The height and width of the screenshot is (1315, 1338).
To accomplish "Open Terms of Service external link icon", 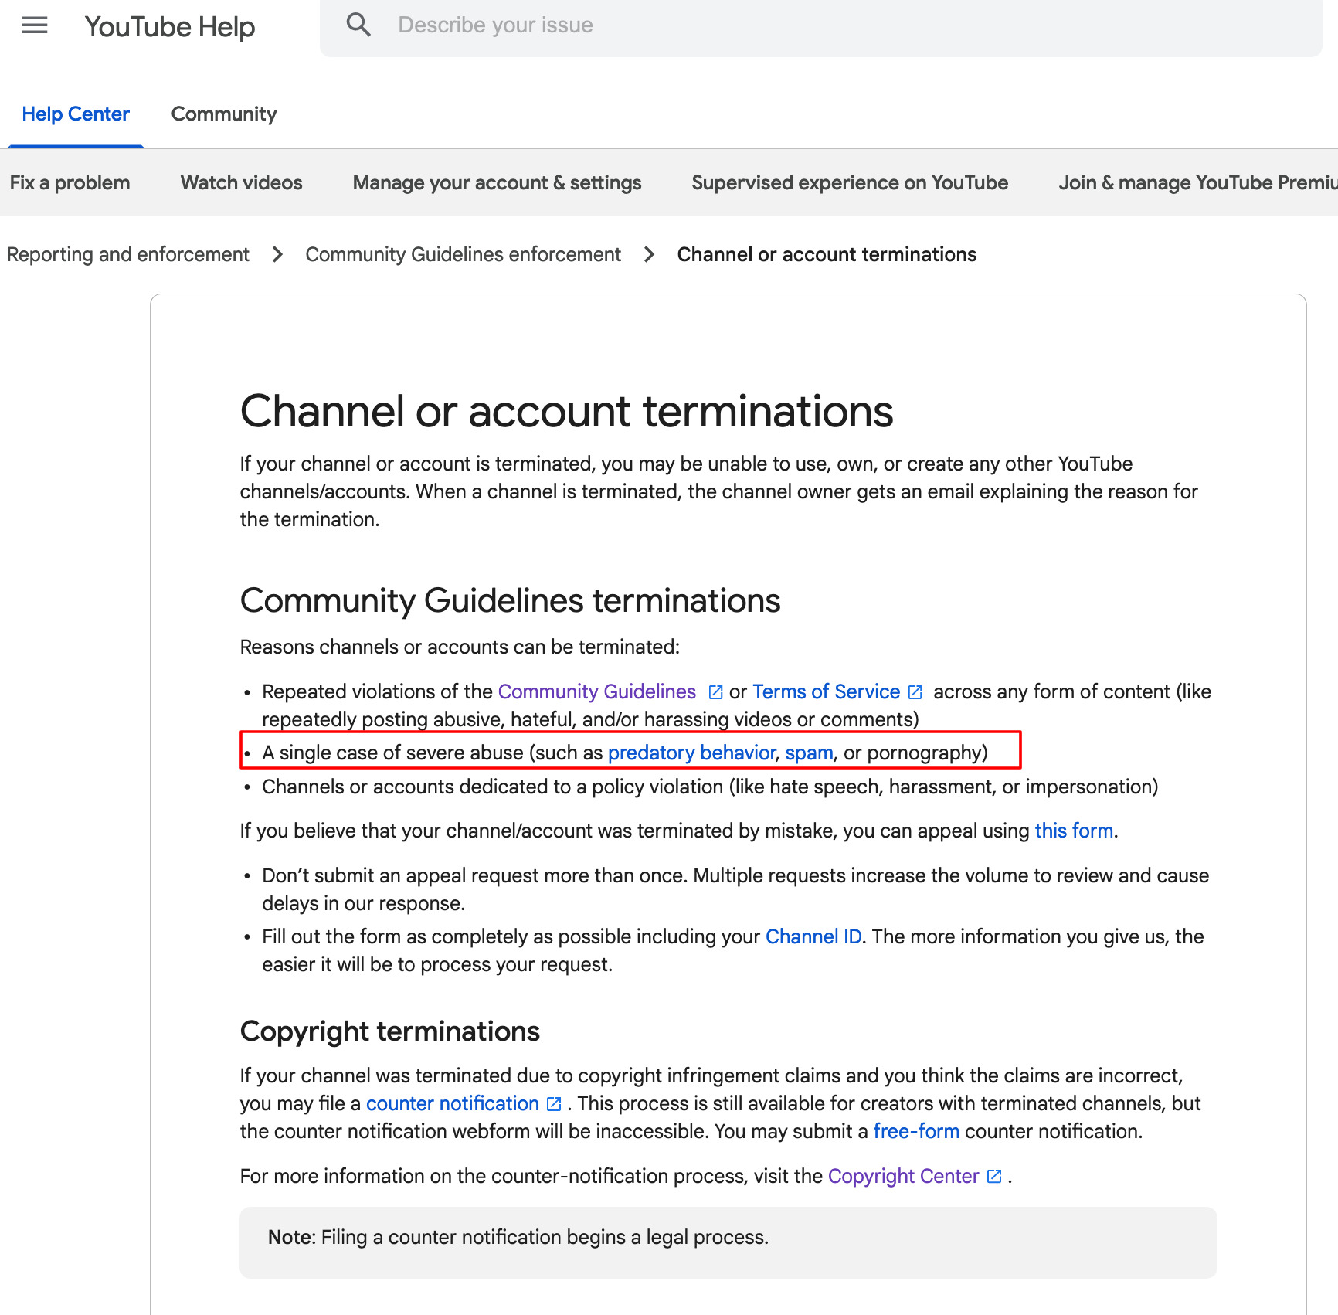I will coord(915,692).
